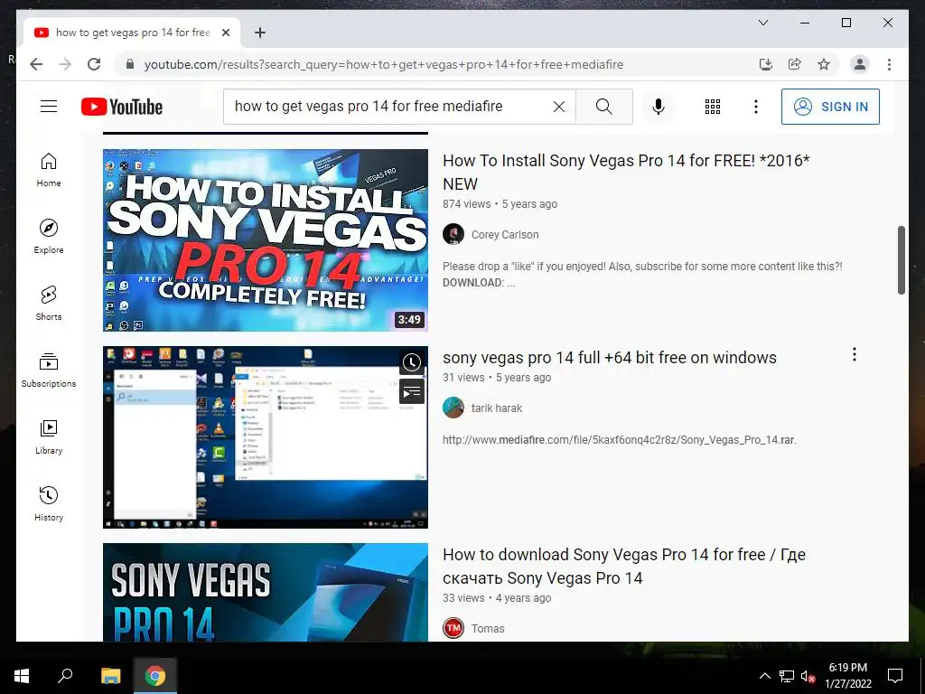
Task: Open a new Chrome tab
Action: tap(259, 33)
